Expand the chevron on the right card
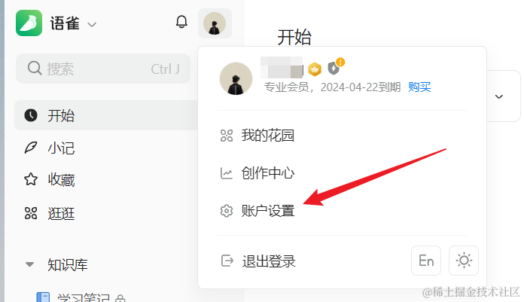 499,96
